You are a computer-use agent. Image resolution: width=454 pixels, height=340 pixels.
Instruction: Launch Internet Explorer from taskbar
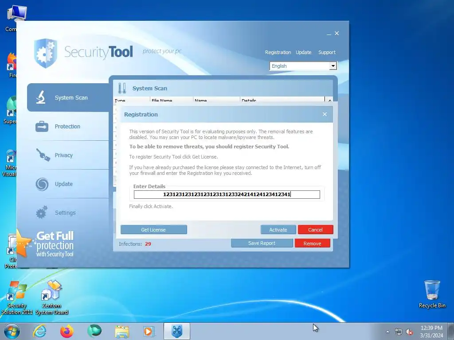click(x=39, y=331)
